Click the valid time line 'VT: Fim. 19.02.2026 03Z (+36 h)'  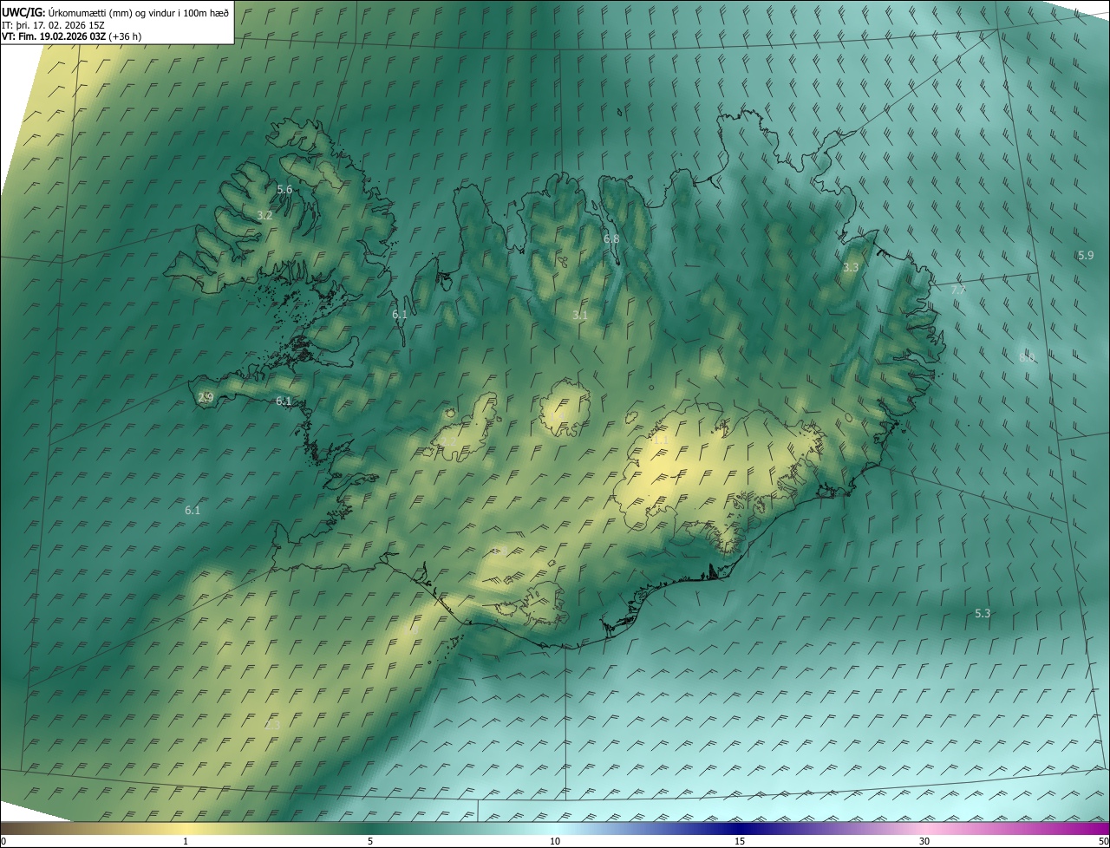(x=72, y=36)
